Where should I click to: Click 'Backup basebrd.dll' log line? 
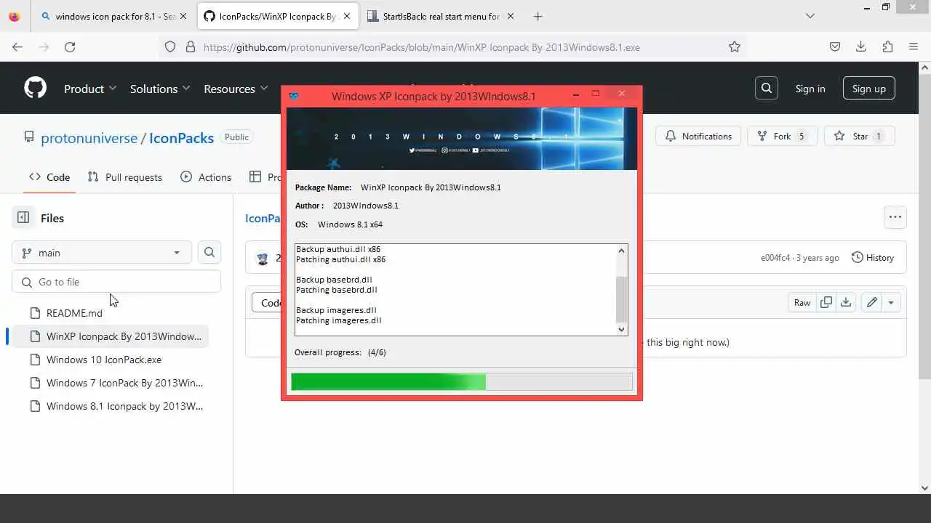tap(334, 280)
